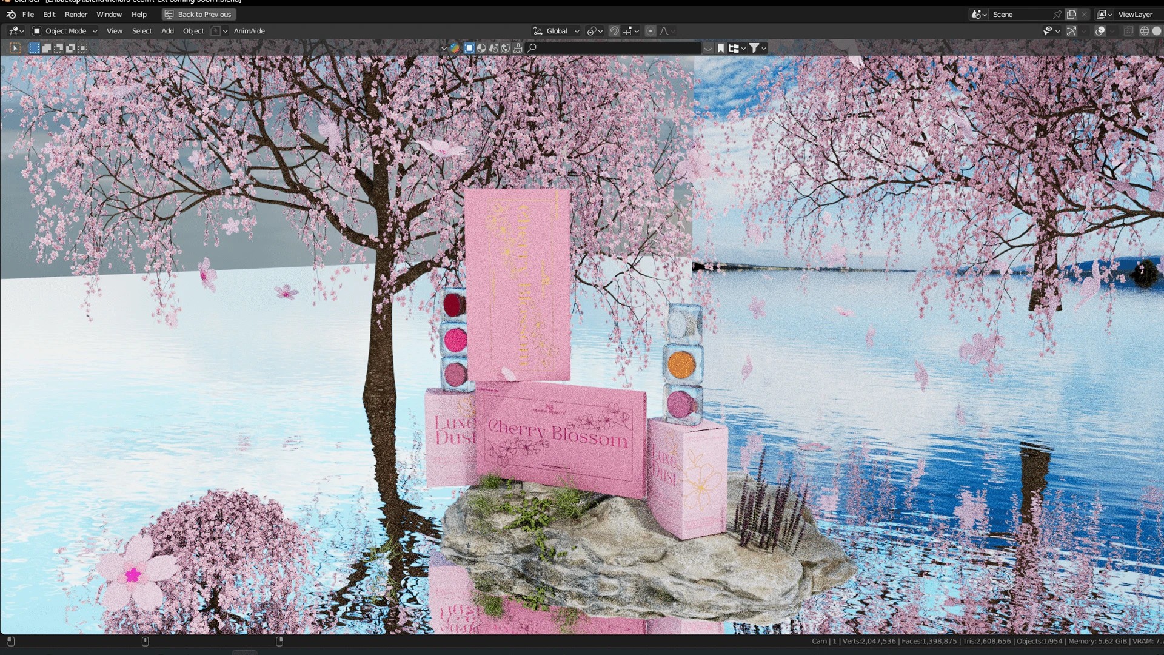Viewport: 1164px width, 655px height.
Task: Open the hierarchy display mode dropdown
Action: [737, 48]
